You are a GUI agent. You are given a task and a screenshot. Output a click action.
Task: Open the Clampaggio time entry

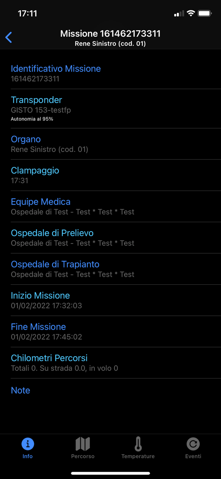(35, 175)
